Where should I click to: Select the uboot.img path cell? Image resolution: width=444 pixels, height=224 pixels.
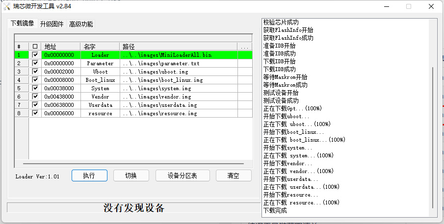pyautogui.click(x=178, y=72)
